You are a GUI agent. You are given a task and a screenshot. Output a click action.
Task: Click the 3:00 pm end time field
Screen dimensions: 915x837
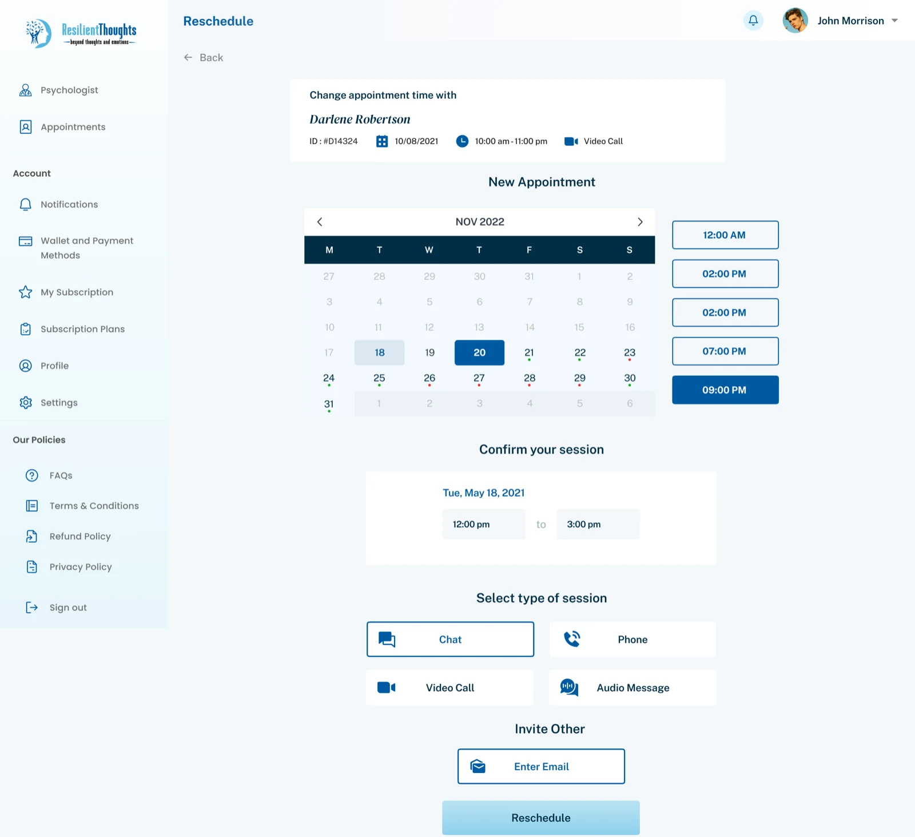(598, 524)
